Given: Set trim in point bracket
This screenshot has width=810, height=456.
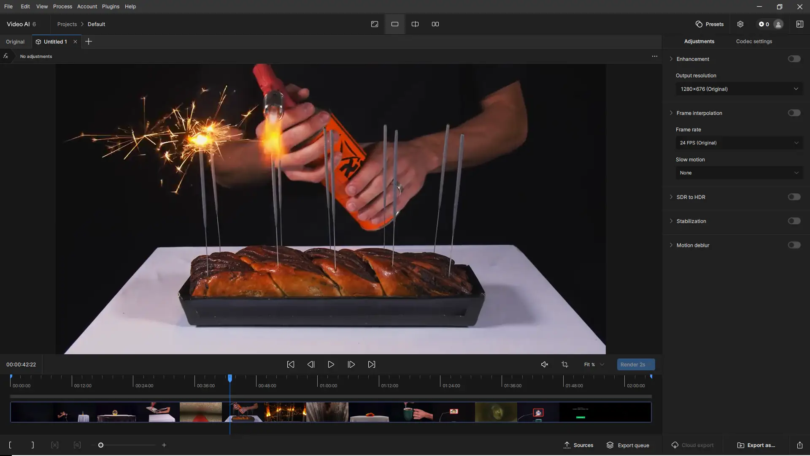Looking at the screenshot, I should pos(10,445).
